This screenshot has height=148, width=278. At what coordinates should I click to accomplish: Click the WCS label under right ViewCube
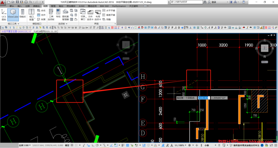tap(265, 62)
